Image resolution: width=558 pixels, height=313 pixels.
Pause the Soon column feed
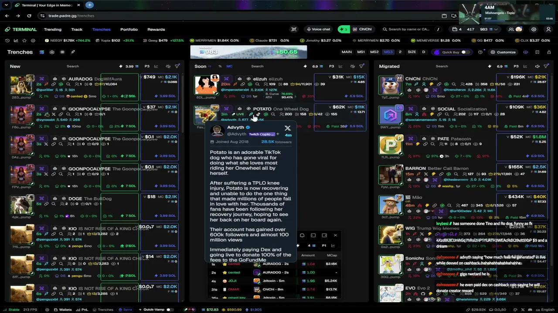[x=210, y=67]
